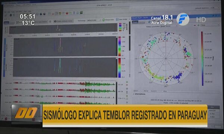Click the plus button beside the Time dropdown

(x=198, y=25)
